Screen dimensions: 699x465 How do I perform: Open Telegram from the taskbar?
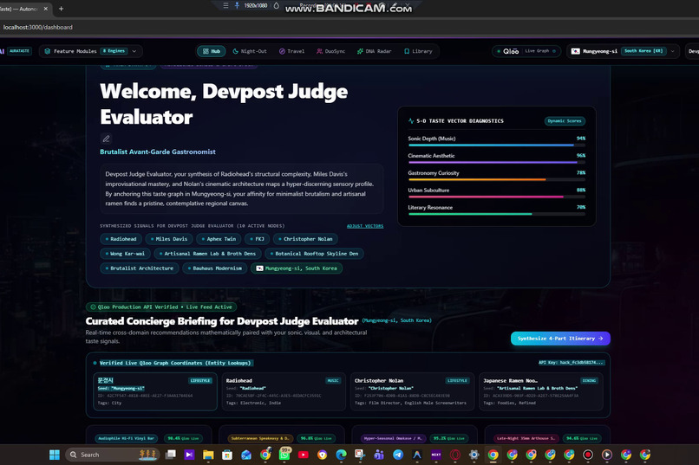[x=398, y=455]
